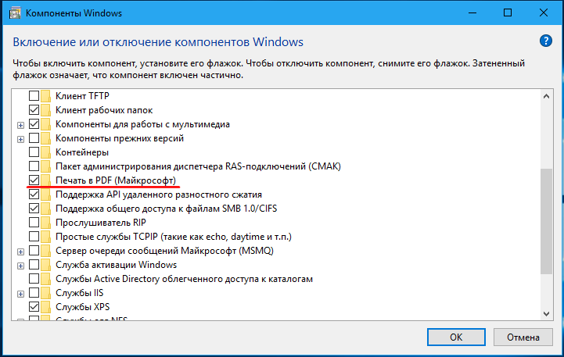The width and height of the screenshot is (564, 357).
Task: Expand Сервер очереди сообщений Майкрософт (MSMQ) node
Action: tap(20, 252)
